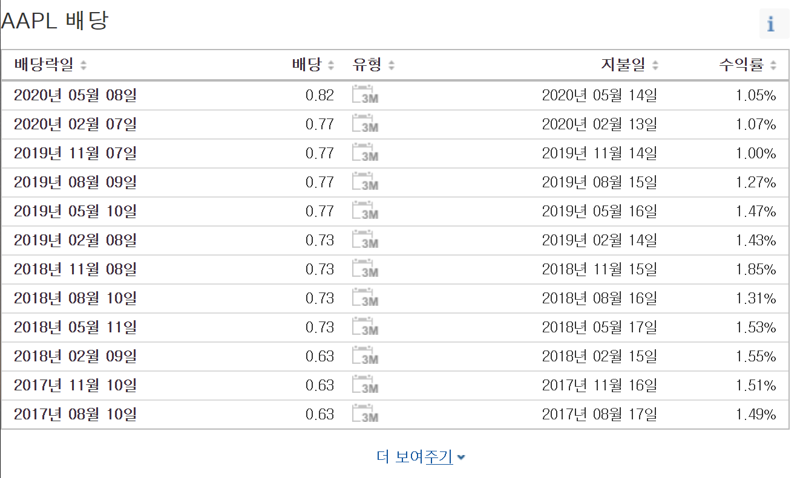Click the 3M calendar icon for 2019년 11월 07일

click(x=365, y=153)
